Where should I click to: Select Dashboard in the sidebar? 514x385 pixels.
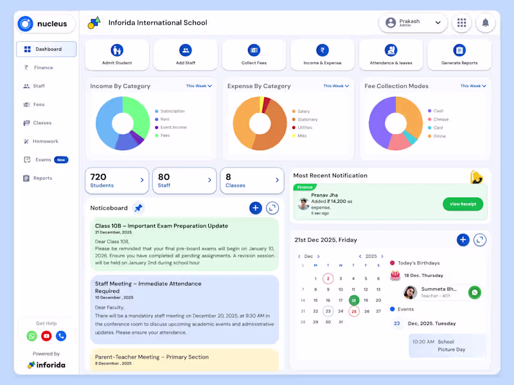(46, 49)
